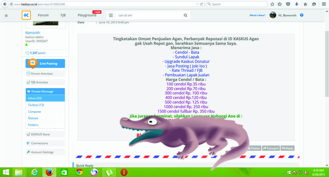This screenshot has height=177, width=329.
Task: Open the Playground menu
Action: coord(87,15)
